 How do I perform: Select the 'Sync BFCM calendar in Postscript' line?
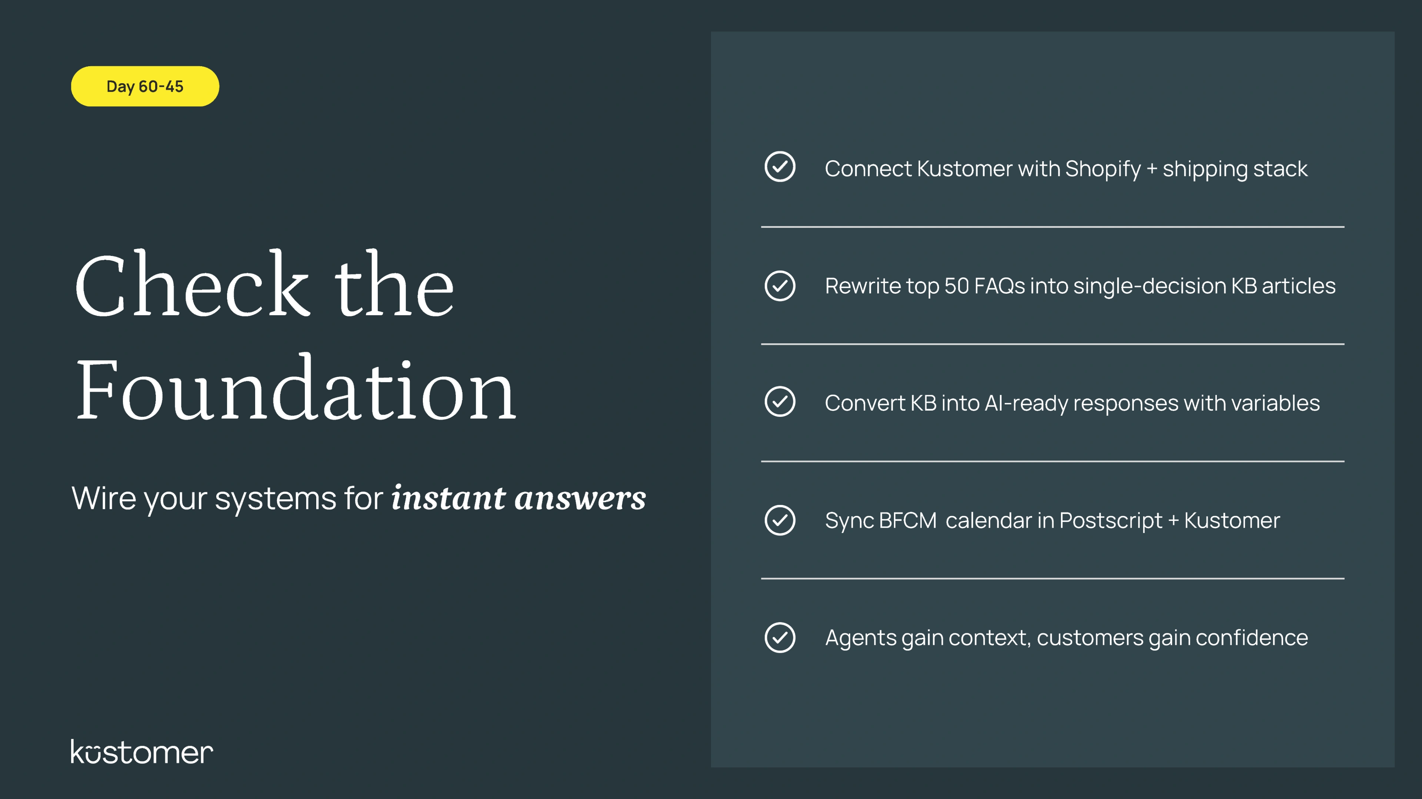tap(1052, 520)
